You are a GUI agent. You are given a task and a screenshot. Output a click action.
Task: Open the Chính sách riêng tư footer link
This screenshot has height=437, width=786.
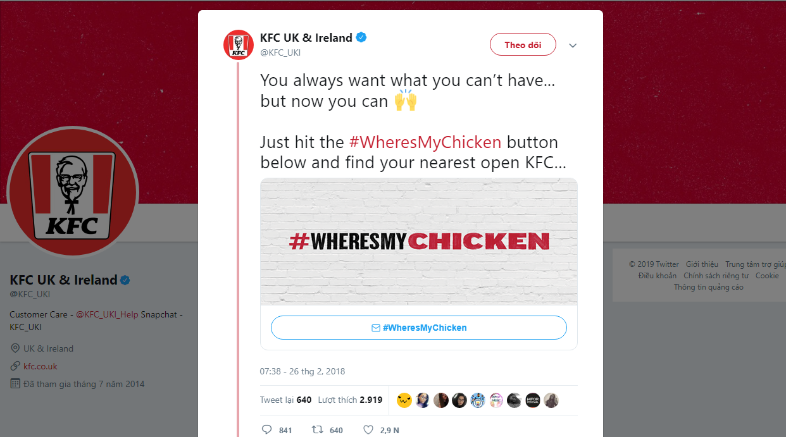click(x=716, y=276)
